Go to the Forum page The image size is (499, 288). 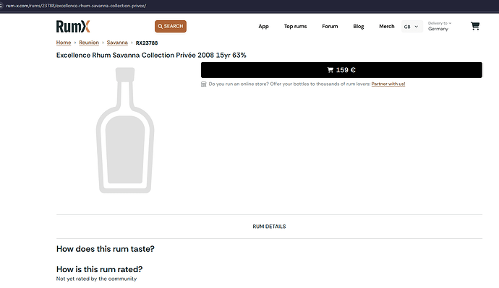click(330, 27)
